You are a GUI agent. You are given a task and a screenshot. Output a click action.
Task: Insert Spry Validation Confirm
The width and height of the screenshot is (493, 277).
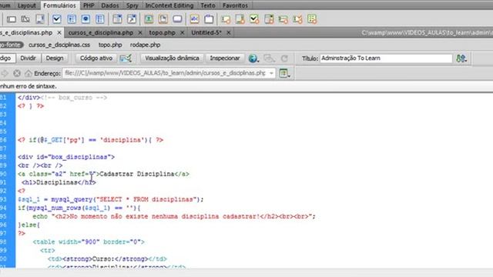[297, 19]
